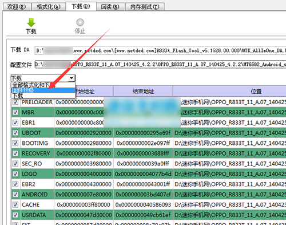Screen dimensions: 286x225
Task: Click the UBOOT row name
Action: 31,133
